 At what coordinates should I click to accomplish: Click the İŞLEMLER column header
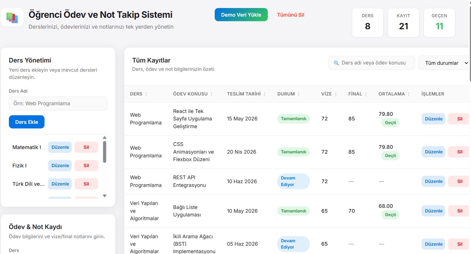433,94
